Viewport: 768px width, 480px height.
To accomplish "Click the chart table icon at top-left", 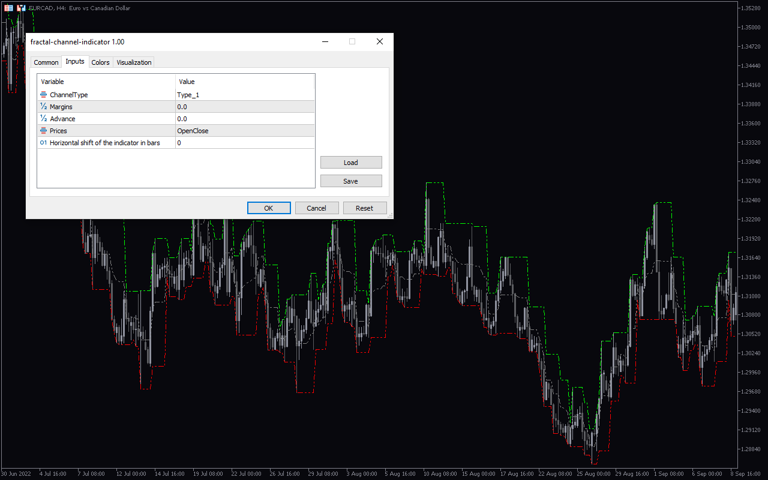I will point(8,8).
